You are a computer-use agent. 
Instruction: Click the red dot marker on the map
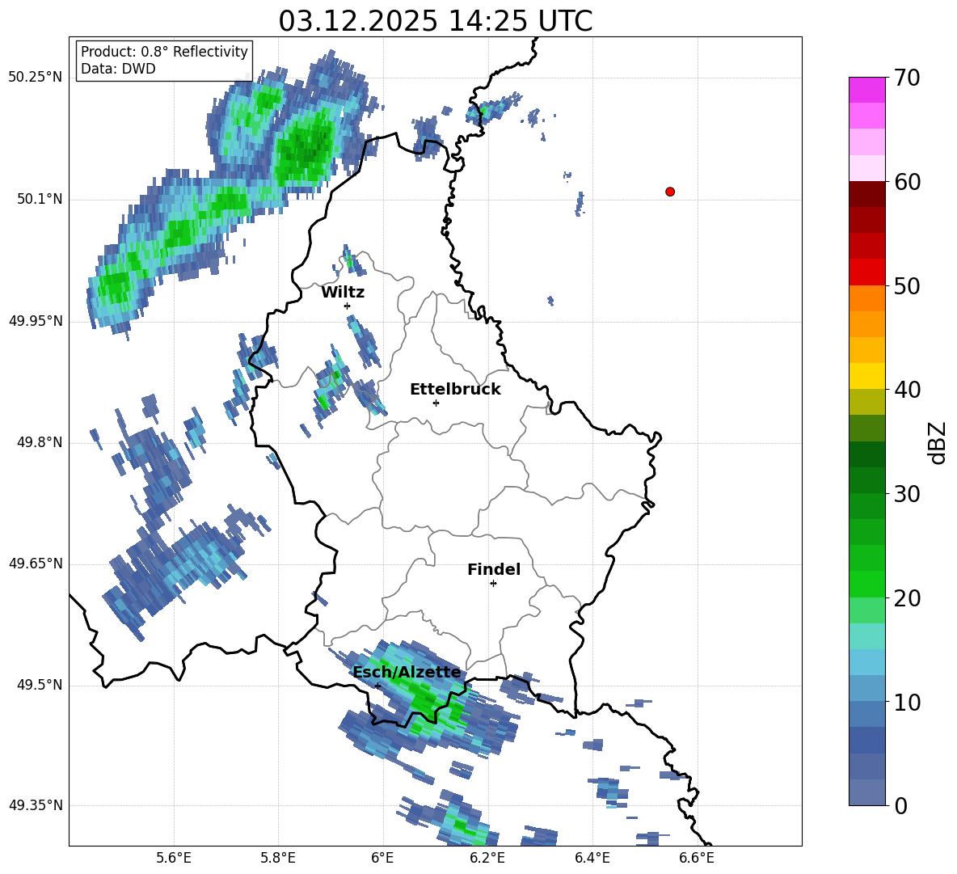pos(669,192)
